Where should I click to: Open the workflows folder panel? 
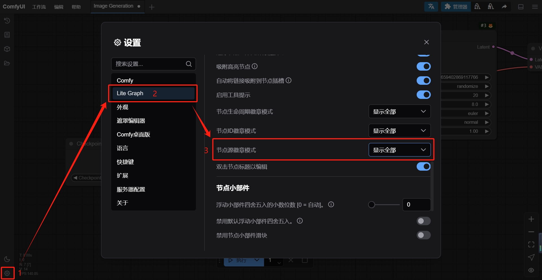point(7,63)
